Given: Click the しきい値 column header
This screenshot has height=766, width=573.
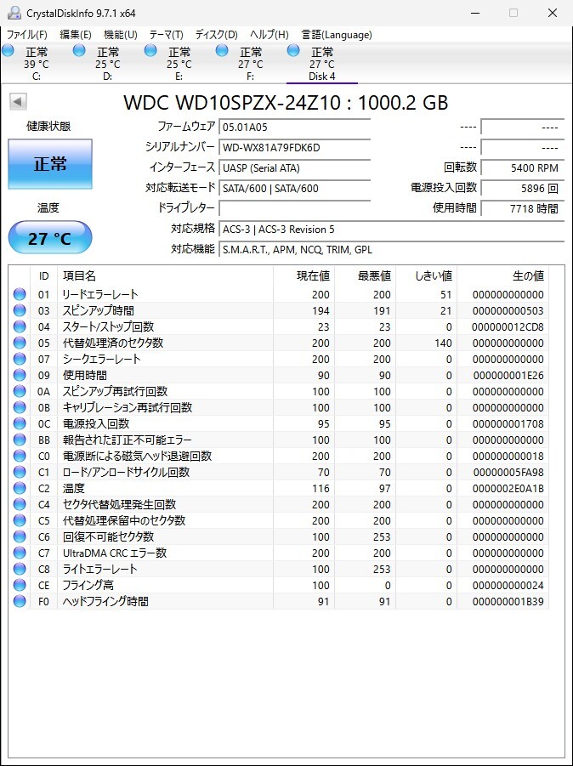Looking at the screenshot, I should [x=427, y=276].
